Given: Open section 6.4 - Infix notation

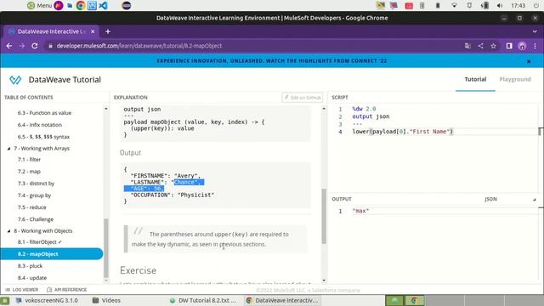Looking at the screenshot, I should tap(40, 125).
